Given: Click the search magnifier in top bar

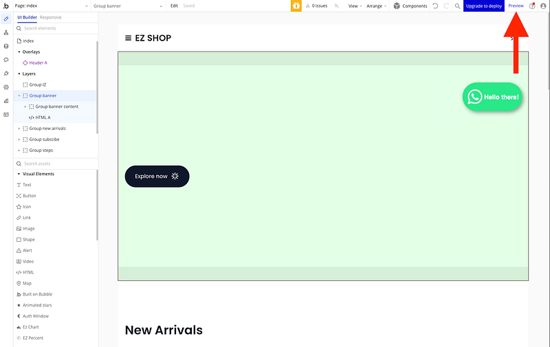Looking at the screenshot, I should pyautogui.click(x=457, y=5).
